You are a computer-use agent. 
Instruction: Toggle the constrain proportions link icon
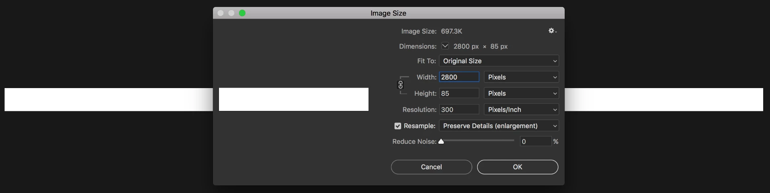pyautogui.click(x=401, y=85)
